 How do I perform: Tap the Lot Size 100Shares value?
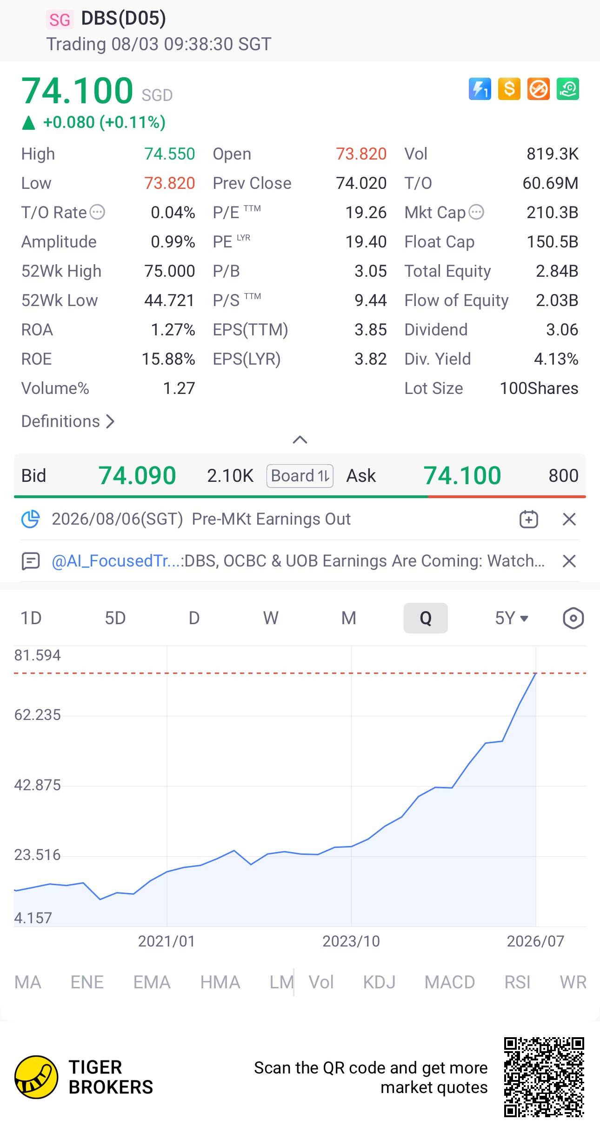(539, 388)
